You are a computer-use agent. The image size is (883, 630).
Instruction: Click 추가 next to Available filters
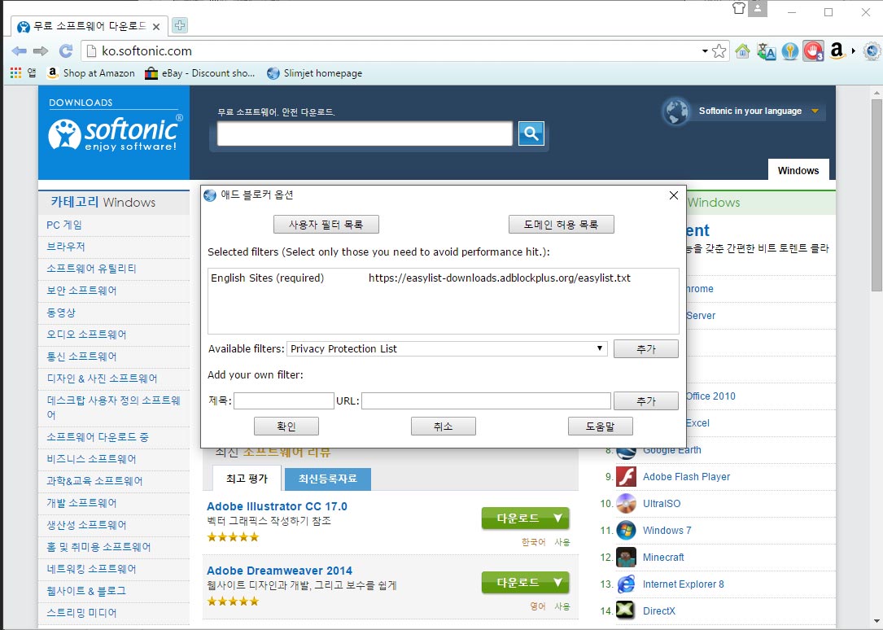pos(646,349)
